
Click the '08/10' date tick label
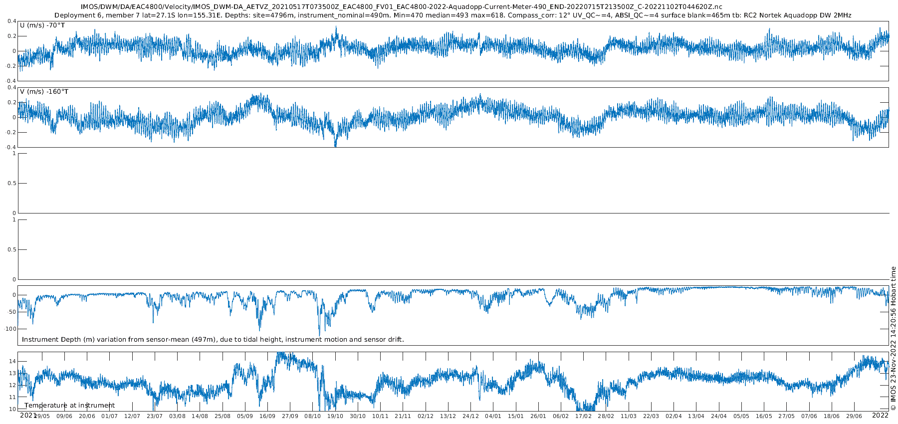(x=312, y=416)
